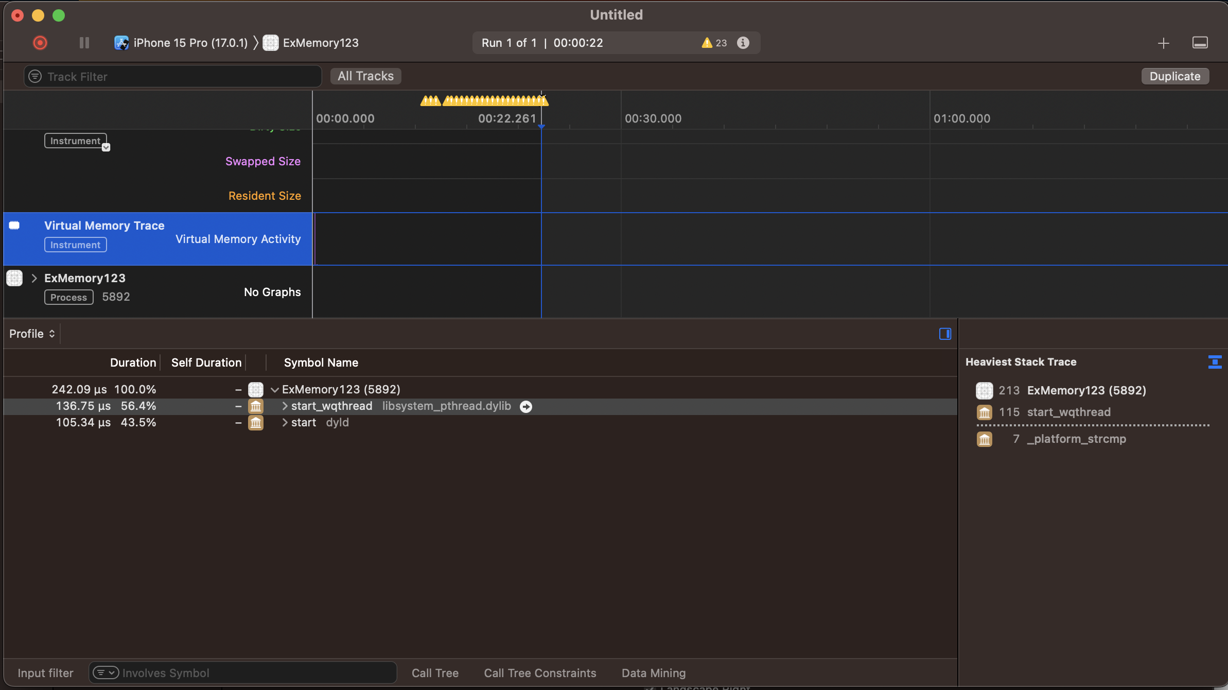Pause the recording with the pause icon

84,43
